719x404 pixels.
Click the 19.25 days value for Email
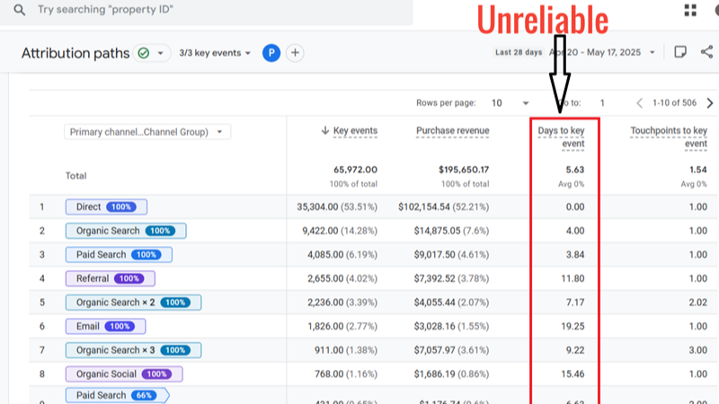(573, 326)
